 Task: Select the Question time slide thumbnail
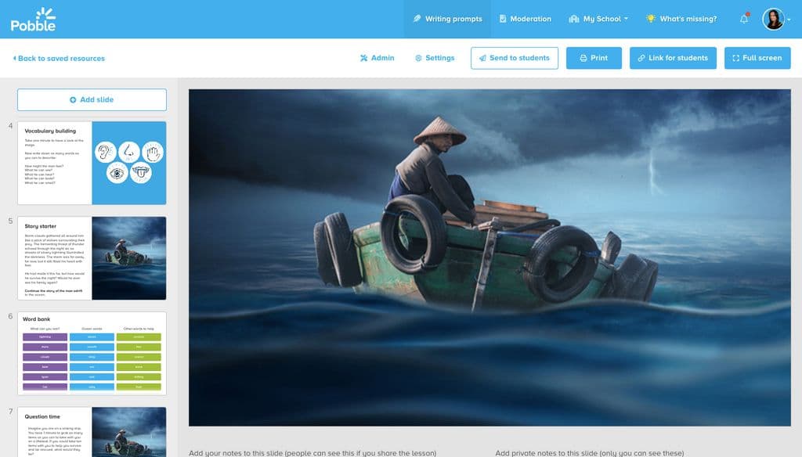coord(92,432)
